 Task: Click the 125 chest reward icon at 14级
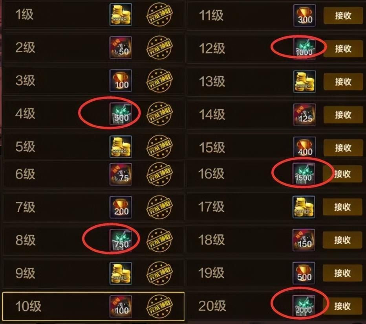point(304,114)
